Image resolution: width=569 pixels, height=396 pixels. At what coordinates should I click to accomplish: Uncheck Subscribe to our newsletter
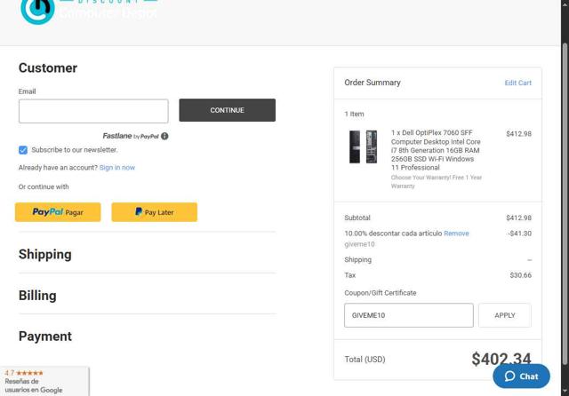click(x=23, y=150)
